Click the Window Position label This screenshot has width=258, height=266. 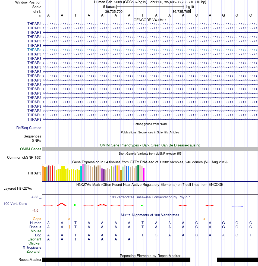click(28, 2)
